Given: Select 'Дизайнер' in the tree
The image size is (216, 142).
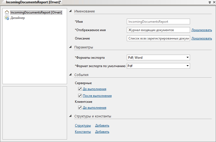Looking at the screenshot, I should point(18,18).
